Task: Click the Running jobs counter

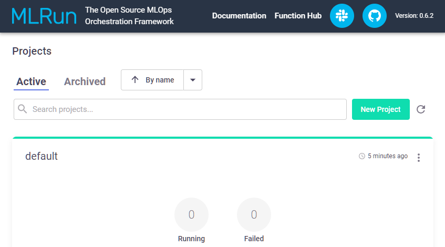Action: (191, 215)
